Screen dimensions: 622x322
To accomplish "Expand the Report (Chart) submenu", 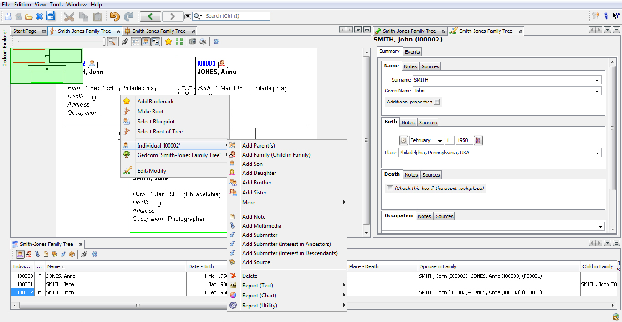I will point(287,296).
